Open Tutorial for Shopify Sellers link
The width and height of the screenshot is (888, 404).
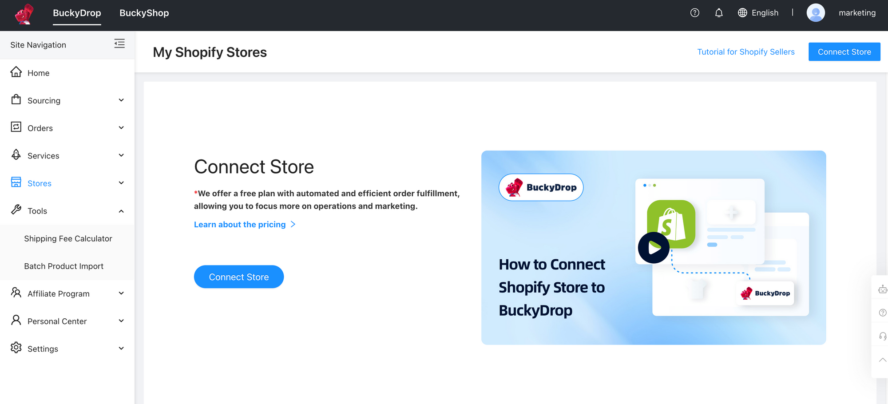(x=746, y=52)
